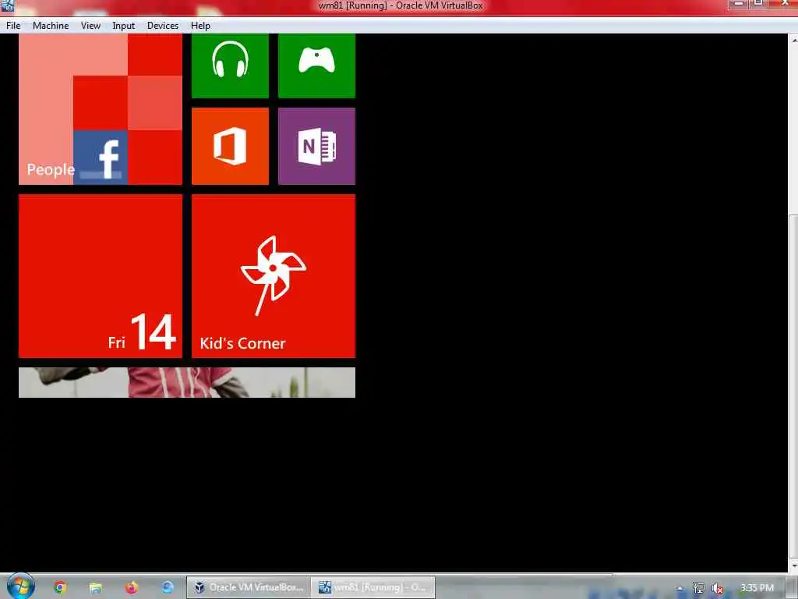The height and width of the screenshot is (599, 798).
Task: Open the photo tile below Calendar
Action: coord(187,382)
